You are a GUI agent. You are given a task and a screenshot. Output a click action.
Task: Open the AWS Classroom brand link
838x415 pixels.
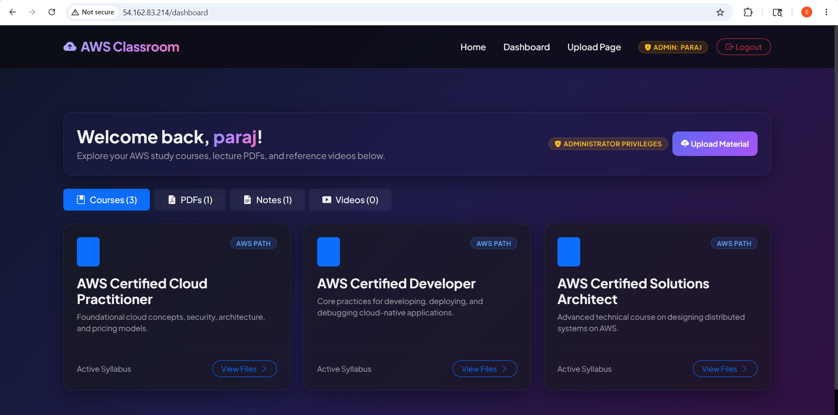pyautogui.click(x=121, y=47)
